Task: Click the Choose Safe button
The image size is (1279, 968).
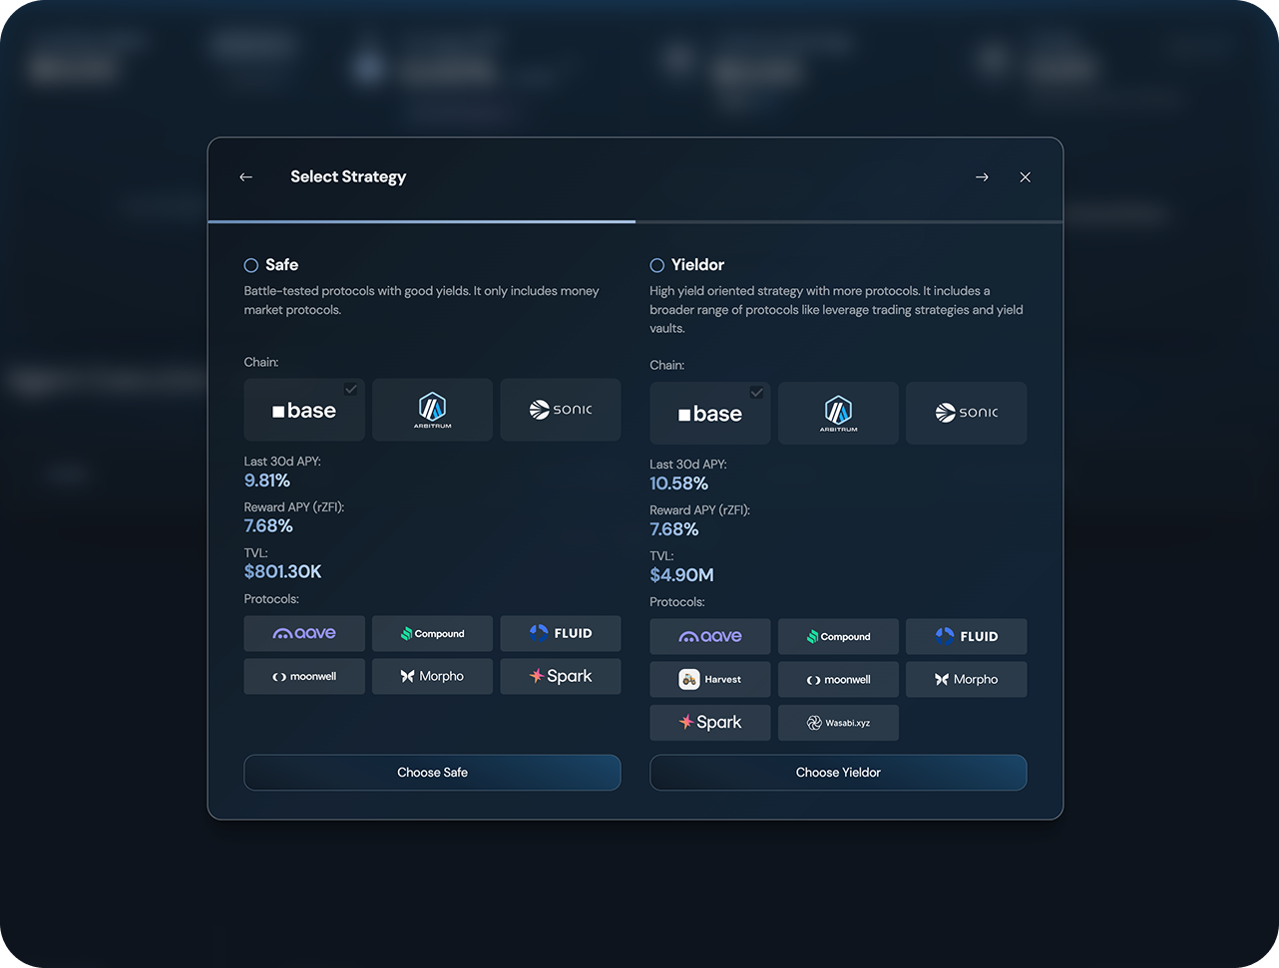Action: coord(432,773)
